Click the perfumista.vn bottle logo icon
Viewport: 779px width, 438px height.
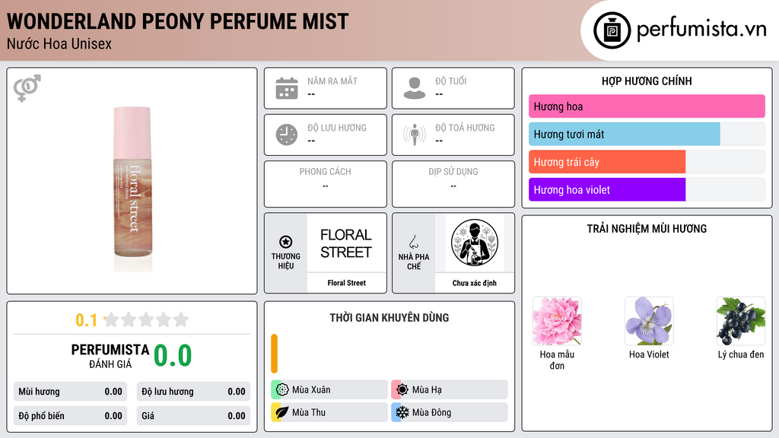pyautogui.click(x=612, y=30)
